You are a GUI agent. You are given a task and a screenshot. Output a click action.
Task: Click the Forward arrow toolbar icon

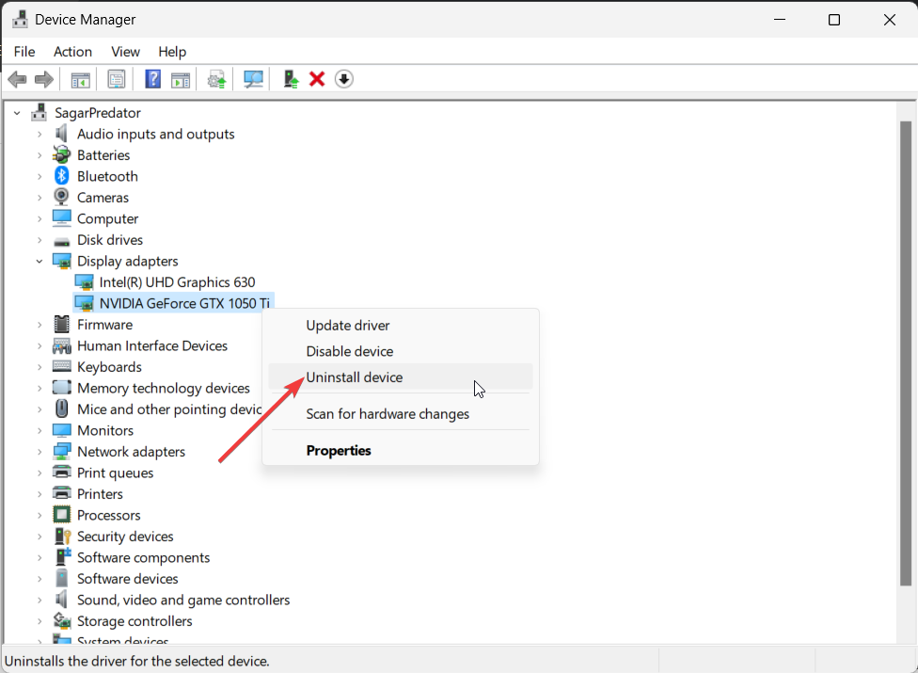click(44, 79)
